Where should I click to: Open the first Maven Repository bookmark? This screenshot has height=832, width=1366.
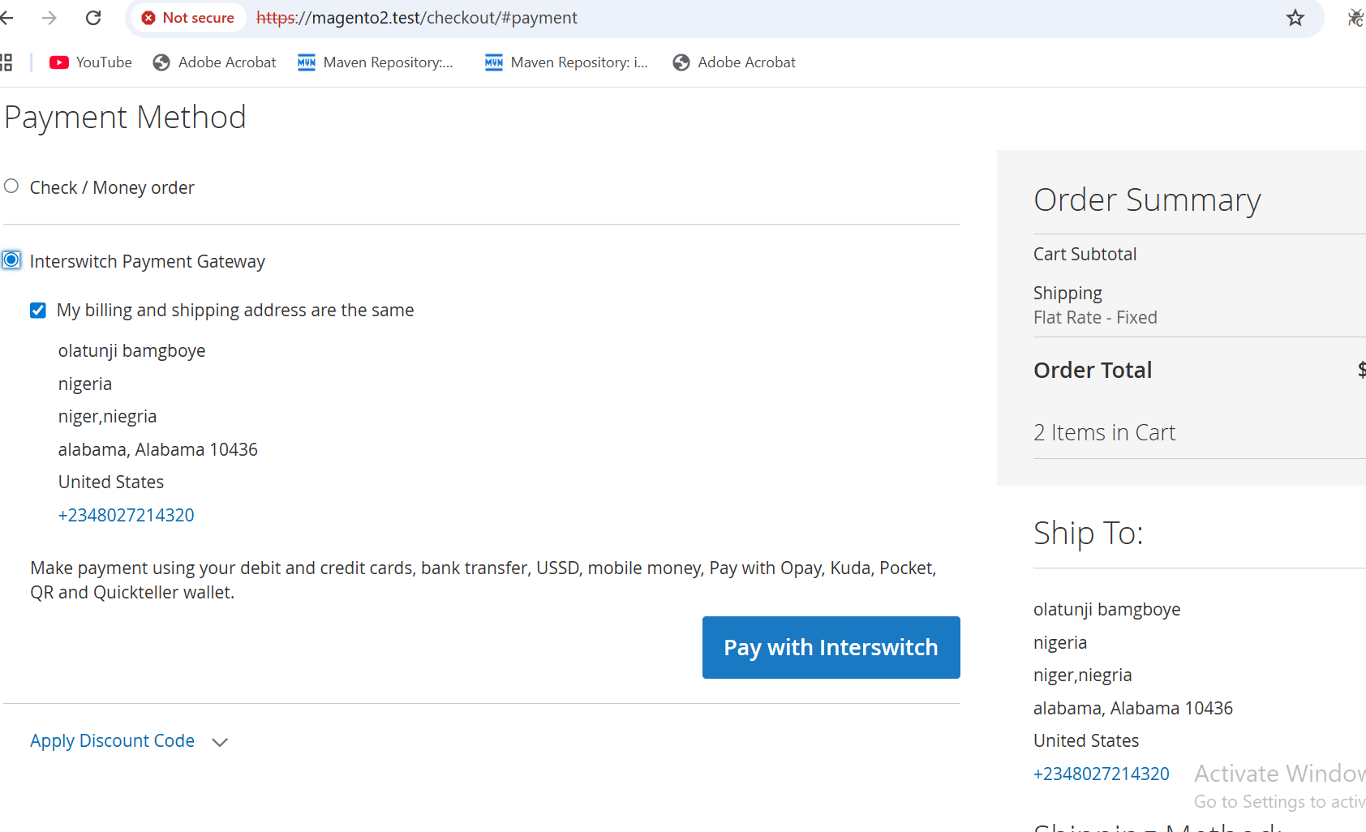tap(376, 62)
